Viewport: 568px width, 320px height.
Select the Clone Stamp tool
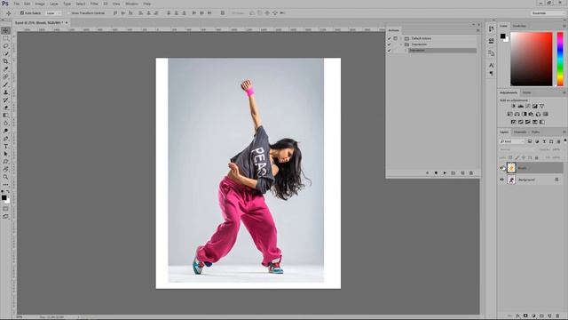(x=5, y=92)
